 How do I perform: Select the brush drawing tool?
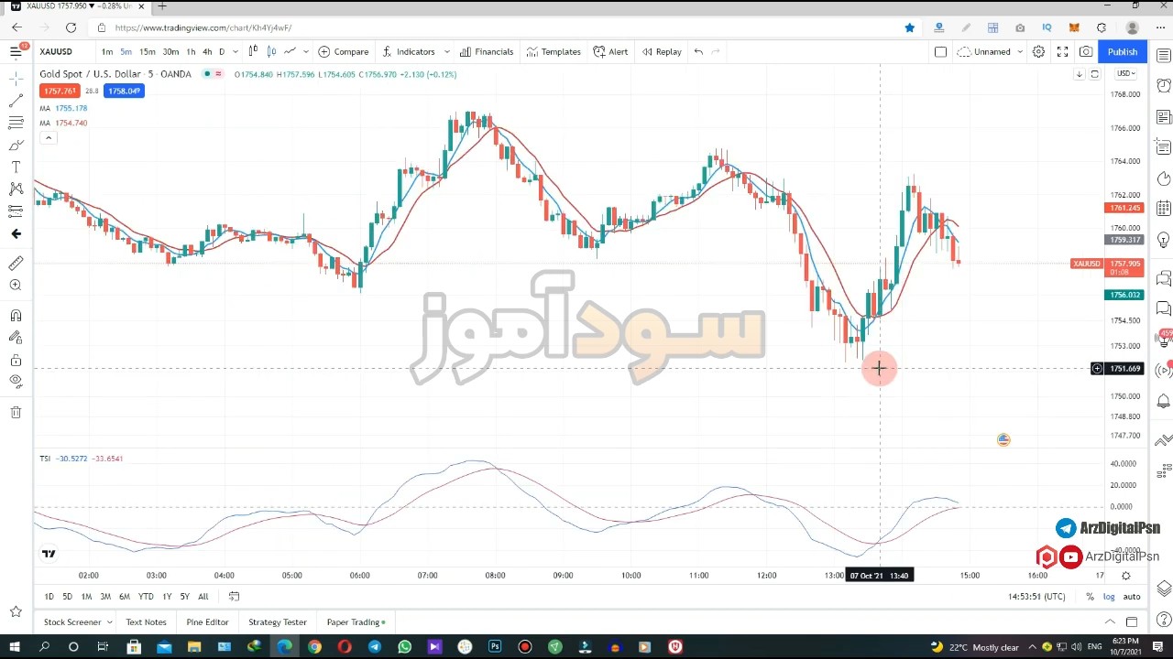[16, 145]
